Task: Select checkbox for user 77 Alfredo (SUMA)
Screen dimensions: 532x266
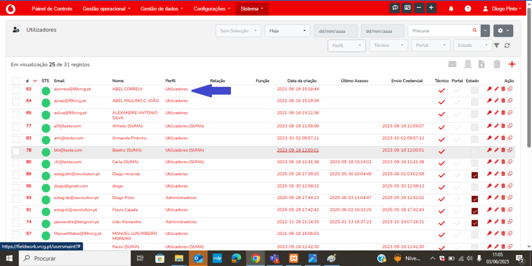Action: 16,127
